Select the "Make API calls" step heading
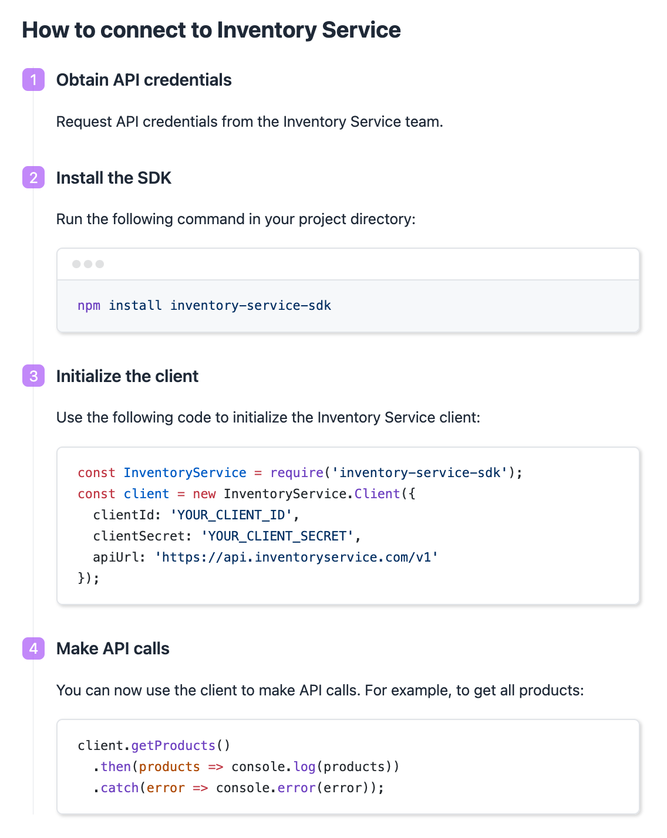667x838 pixels. (x=113, y=648)
